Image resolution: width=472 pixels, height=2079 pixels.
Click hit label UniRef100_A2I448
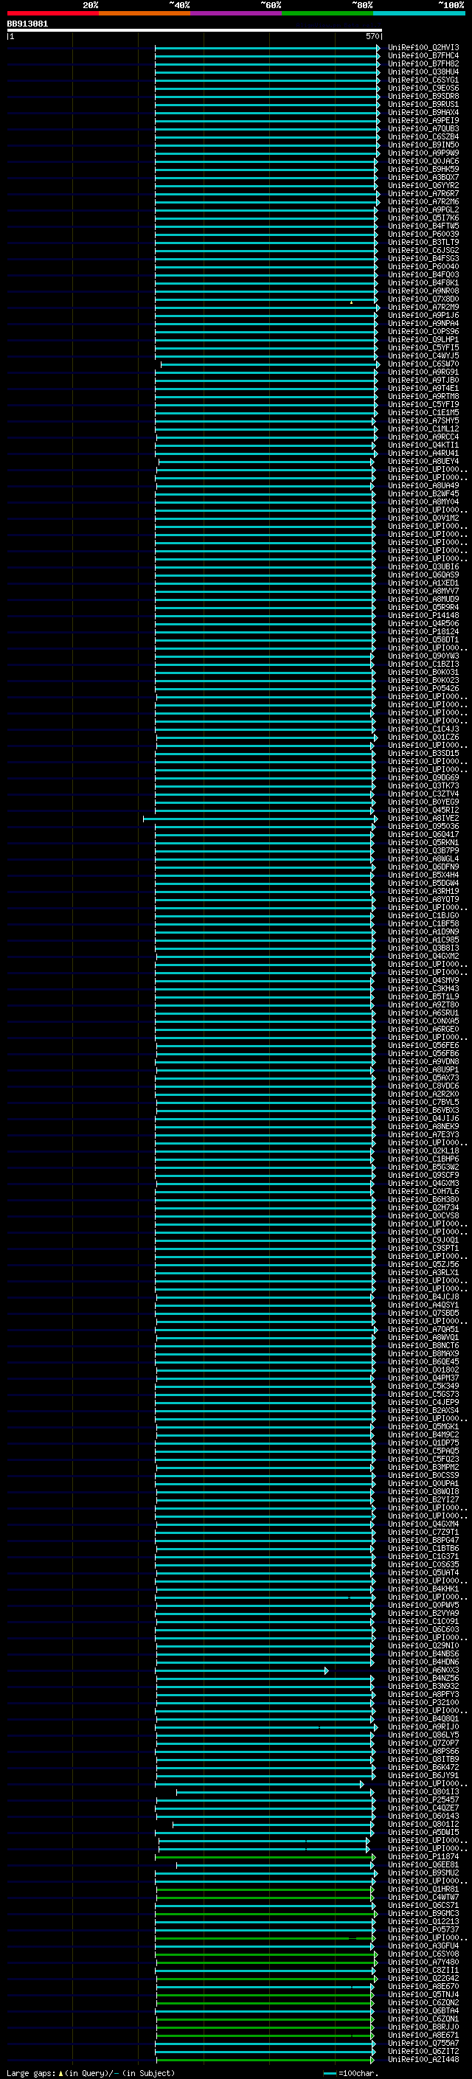423,2060
